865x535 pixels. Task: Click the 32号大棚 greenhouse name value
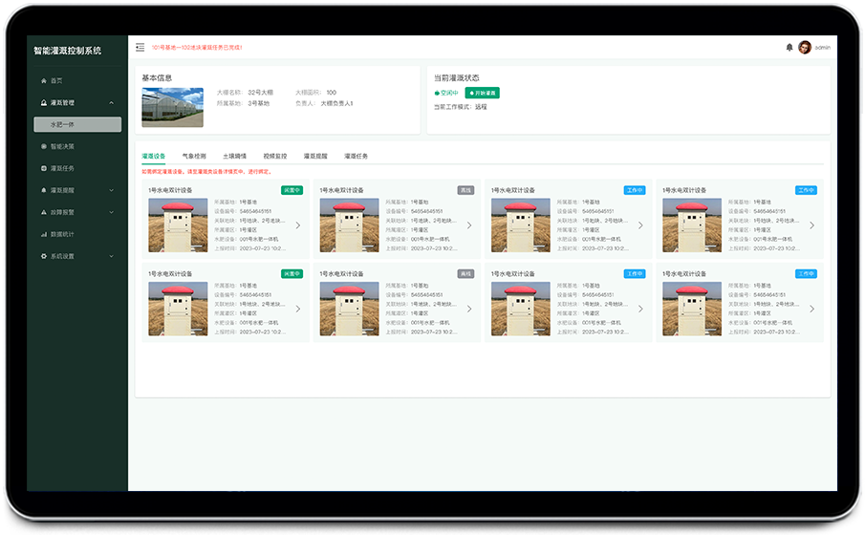coord(260,93)
